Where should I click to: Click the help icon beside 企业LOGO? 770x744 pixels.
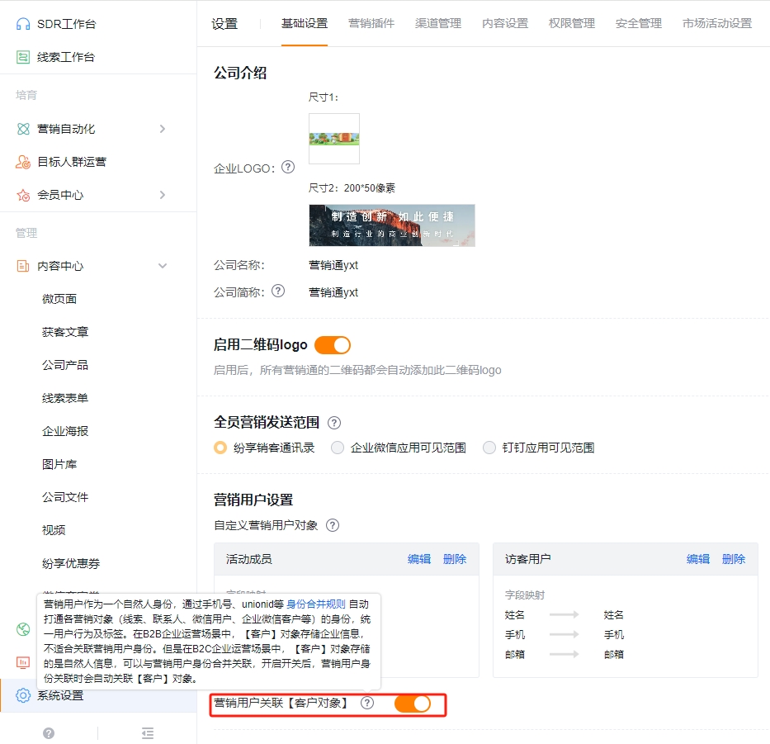point(287,167)
